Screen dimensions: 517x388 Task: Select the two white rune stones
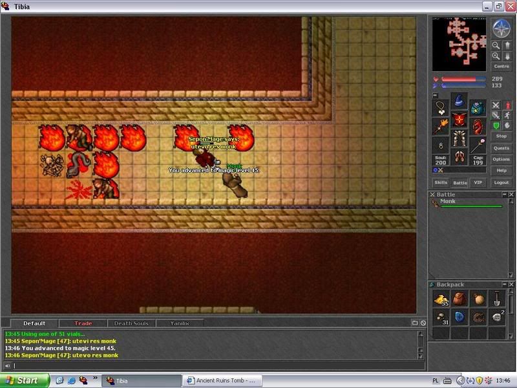point(496,318)
